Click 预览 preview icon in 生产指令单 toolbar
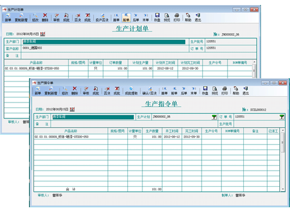 [x=215, y=91]
